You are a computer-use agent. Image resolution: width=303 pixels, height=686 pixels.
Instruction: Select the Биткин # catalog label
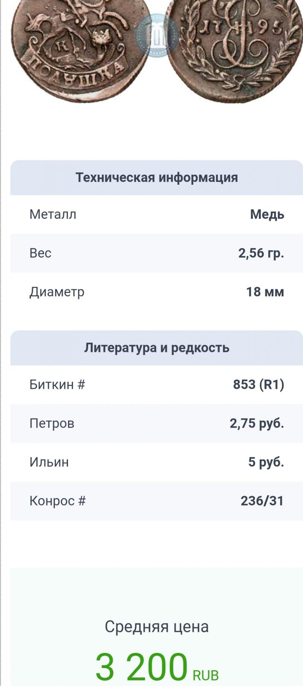click(57, 385)
